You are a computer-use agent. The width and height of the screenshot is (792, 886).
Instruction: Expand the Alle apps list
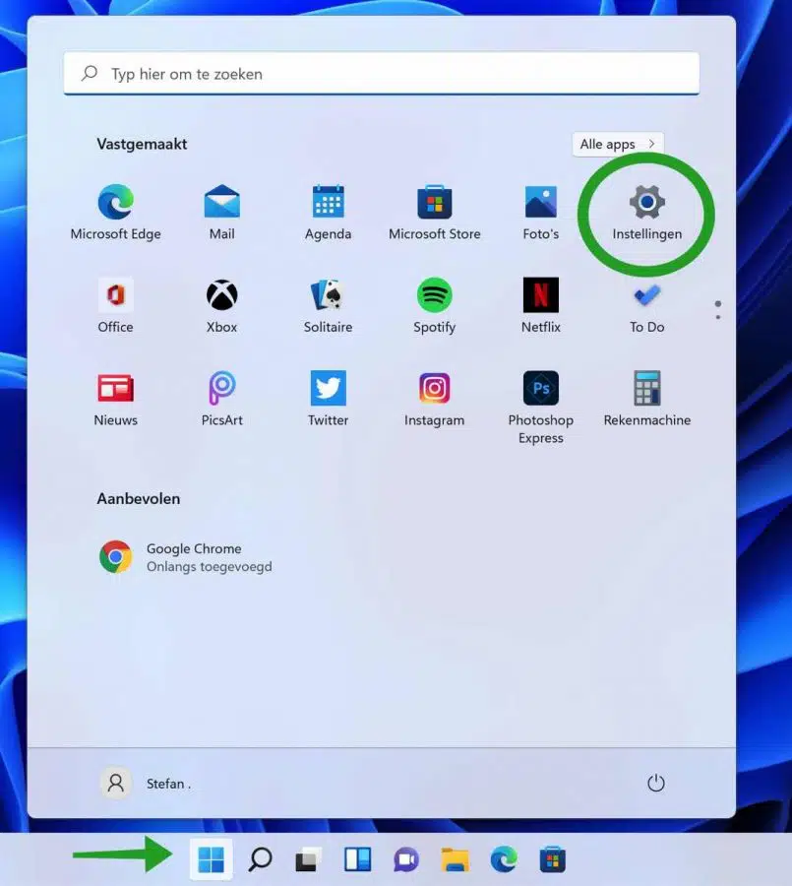(x=618, y=144)
